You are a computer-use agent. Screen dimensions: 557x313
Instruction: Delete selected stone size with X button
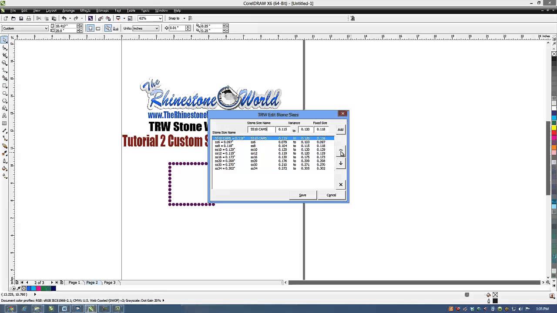(341, 185)
